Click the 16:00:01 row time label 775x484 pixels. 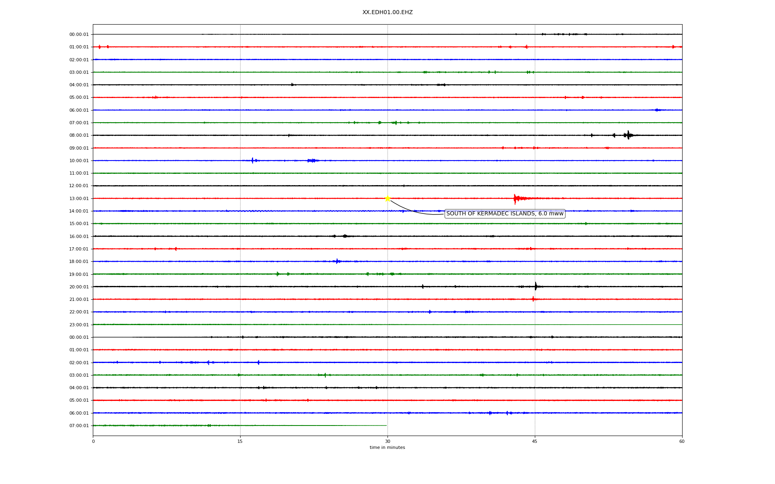click(79, 236)
